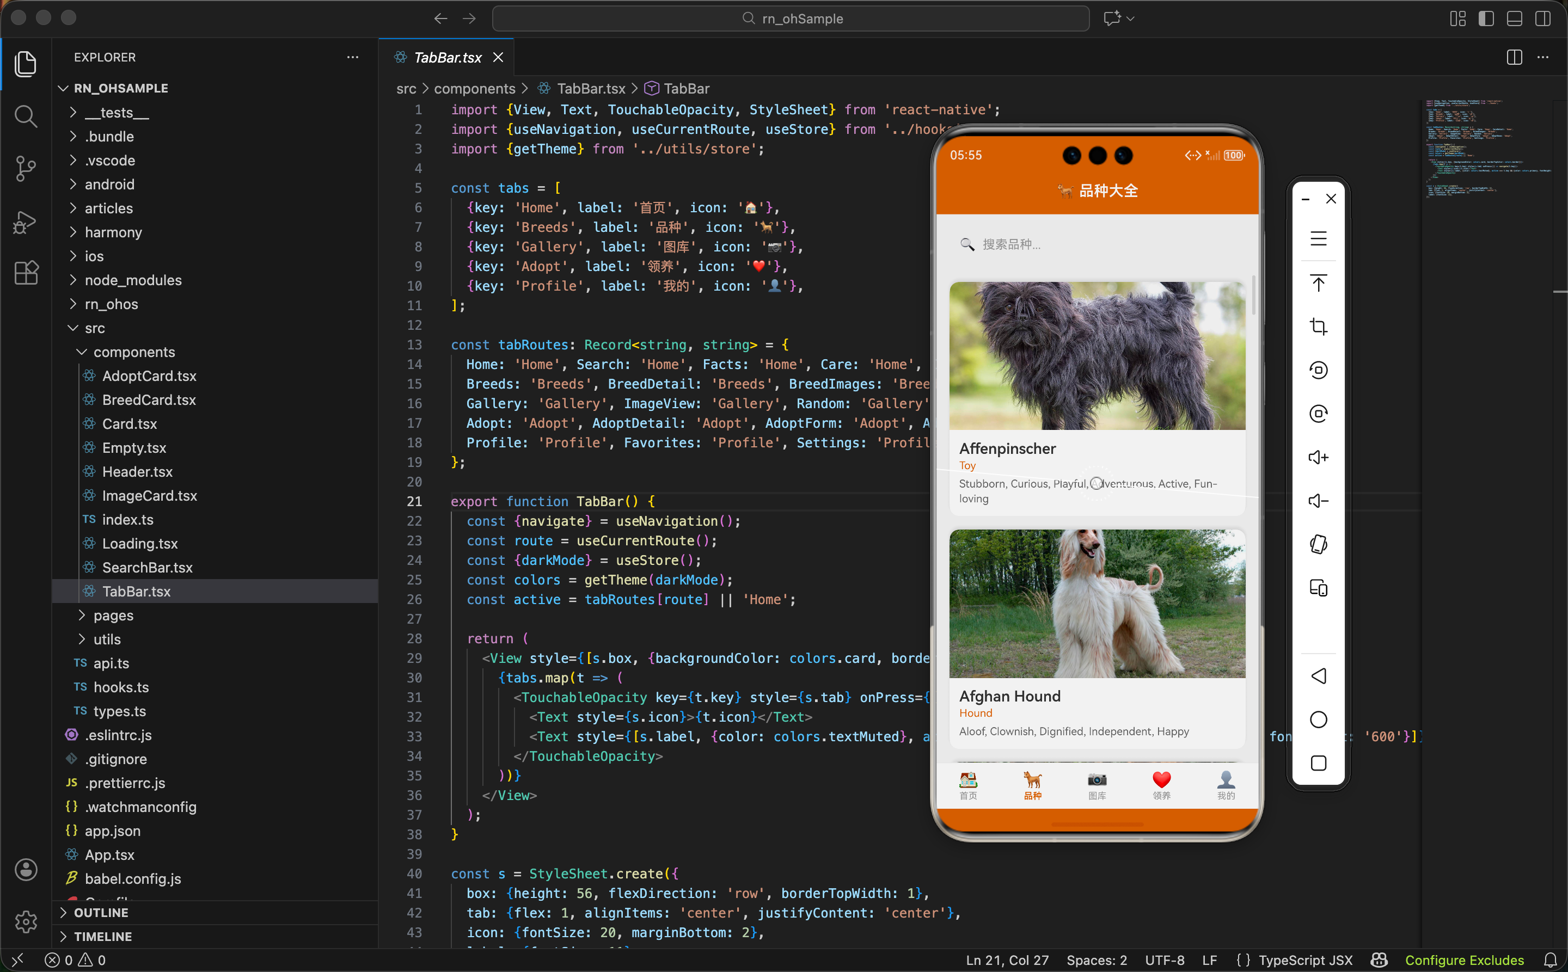Open Search in the activity bar

click(x=26, y=116)
